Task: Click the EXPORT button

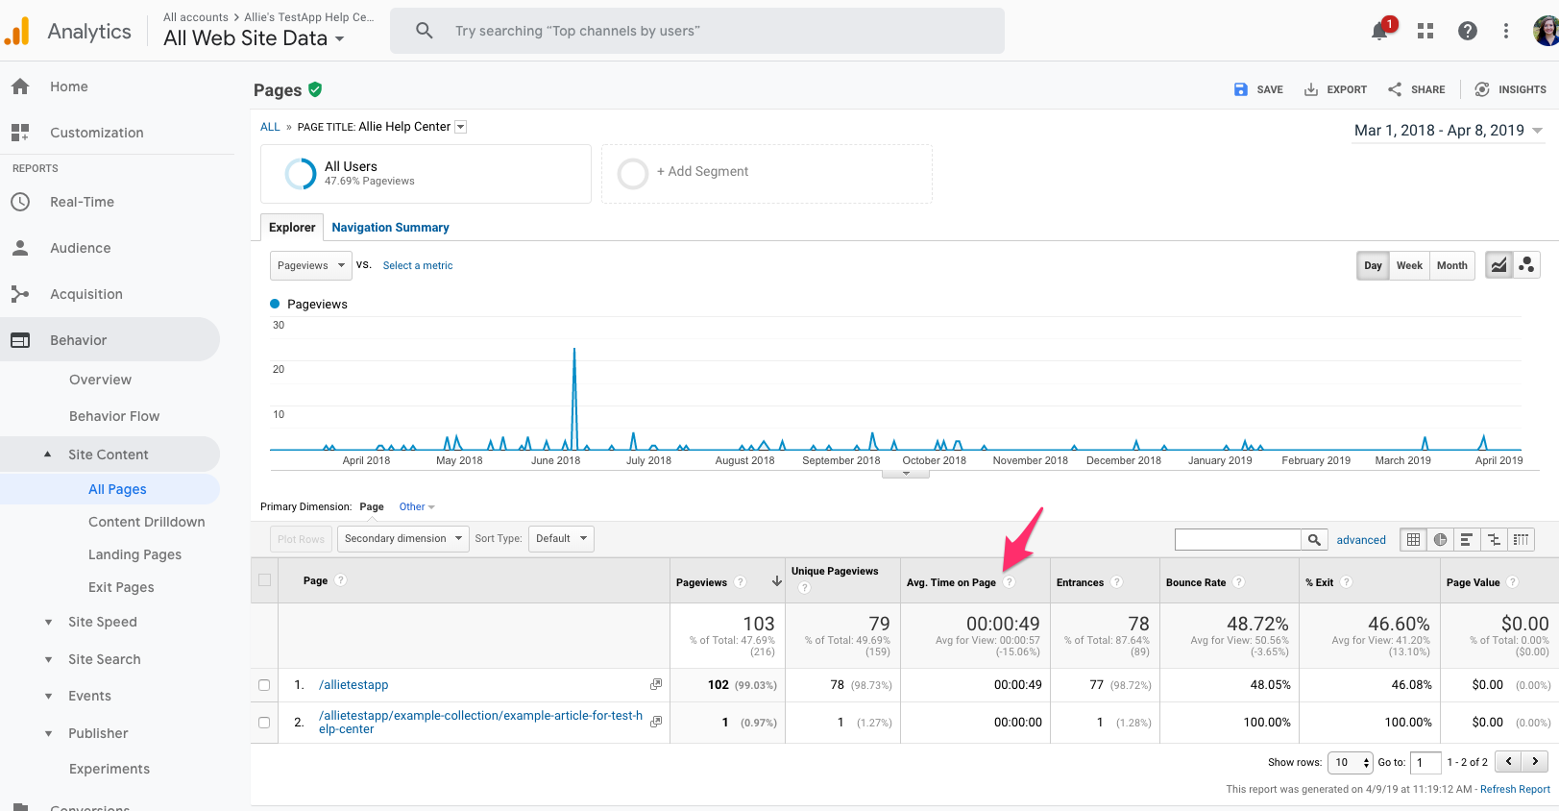Action: pyautogui.click(x=1335, y=89)
